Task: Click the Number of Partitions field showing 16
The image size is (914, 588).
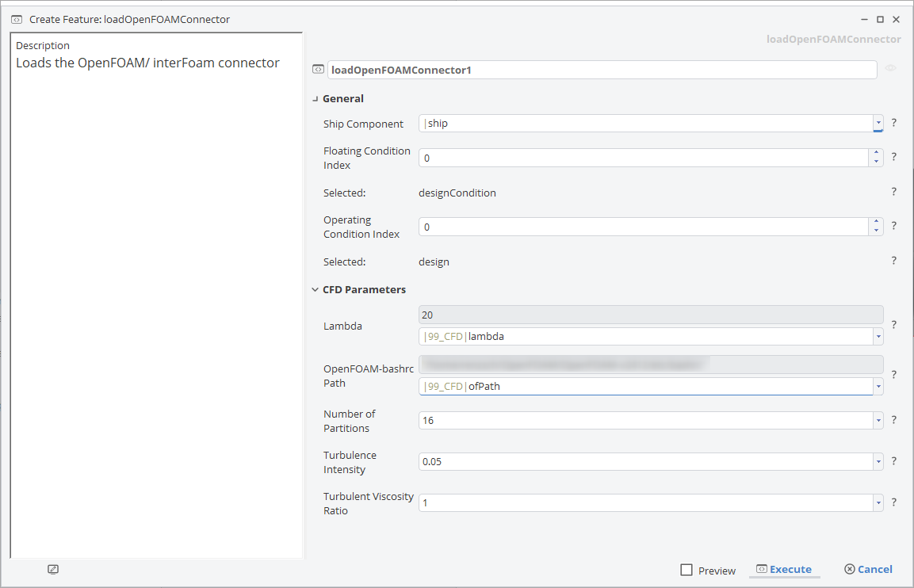Action: (646, 420)
